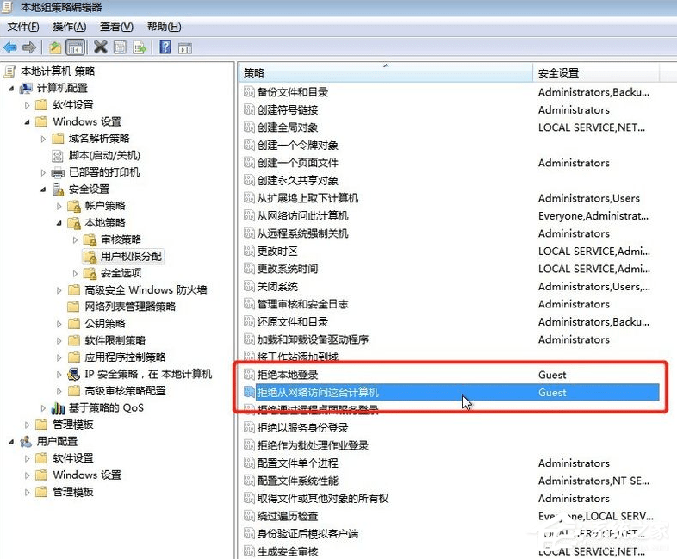The image size is (677, 559).
Task: Click the policy icon beside 绕过遍历检查
Action: click(249, 516)
